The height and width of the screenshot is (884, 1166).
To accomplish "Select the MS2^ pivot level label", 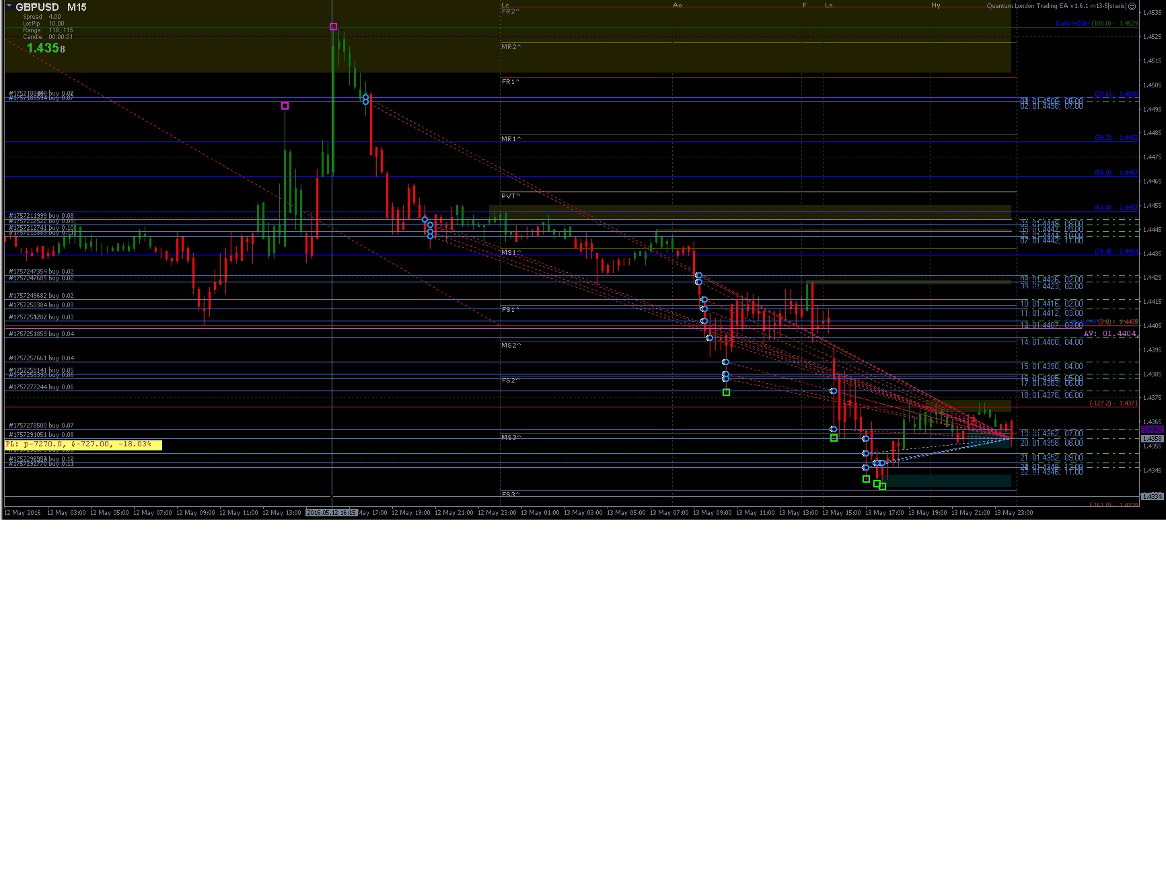I will (x=511, y=346).
